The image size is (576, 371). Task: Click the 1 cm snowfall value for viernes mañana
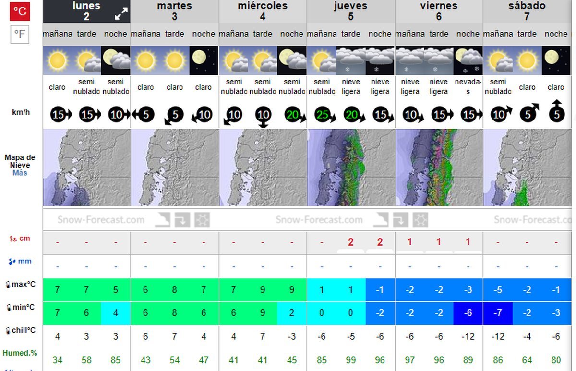coord(409,242)
